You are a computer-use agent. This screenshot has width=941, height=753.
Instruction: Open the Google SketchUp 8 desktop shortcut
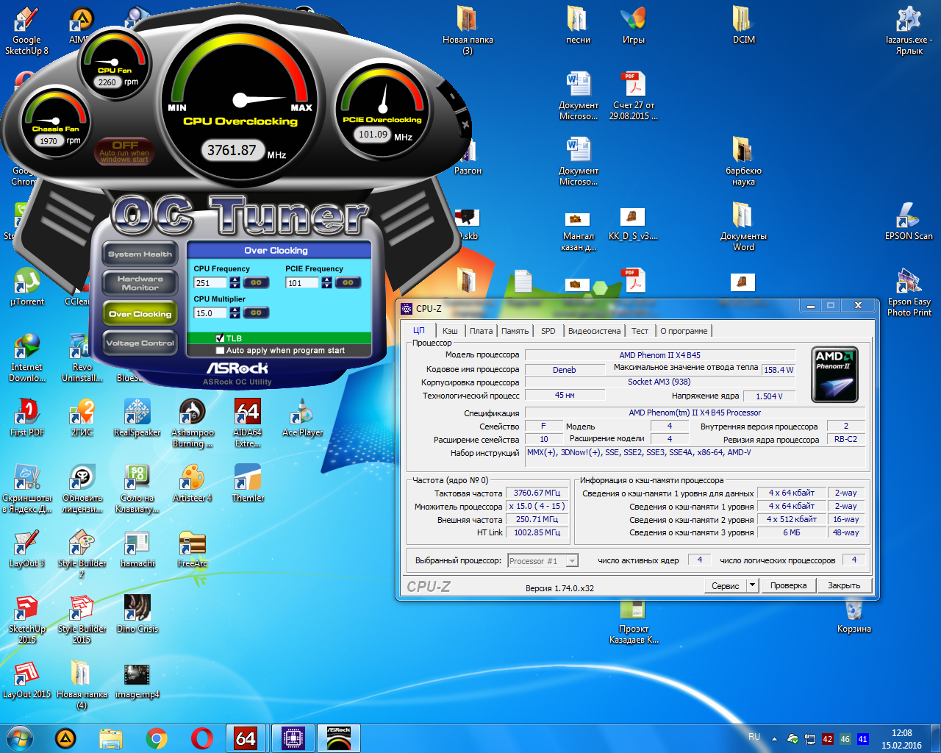tap(26, 31)
